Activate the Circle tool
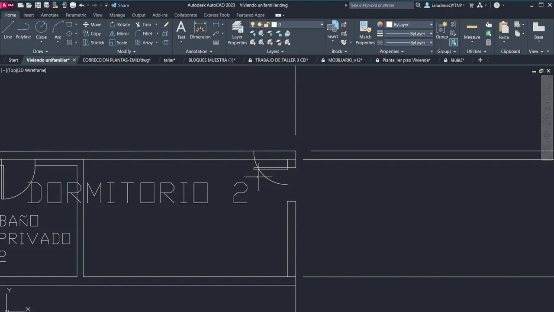554x312 pixels. tap(41, 30)
